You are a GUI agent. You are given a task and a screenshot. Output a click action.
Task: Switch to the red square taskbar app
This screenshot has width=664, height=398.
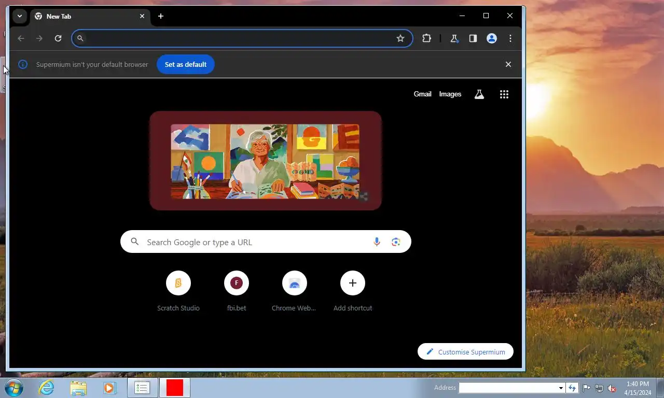click(175, 388)
